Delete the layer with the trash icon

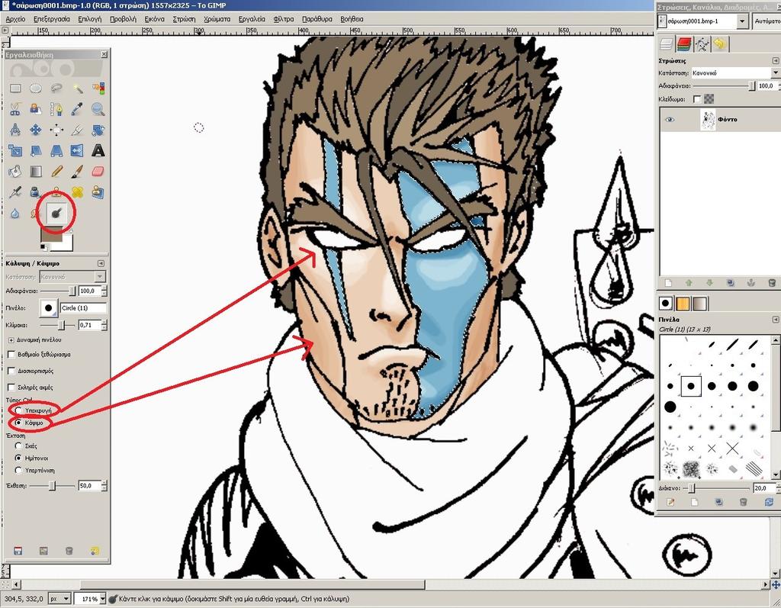pyautogui.click(x=772, y=282)
